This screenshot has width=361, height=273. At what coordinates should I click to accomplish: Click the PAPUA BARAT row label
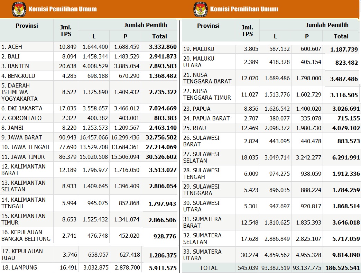(206, 118)
